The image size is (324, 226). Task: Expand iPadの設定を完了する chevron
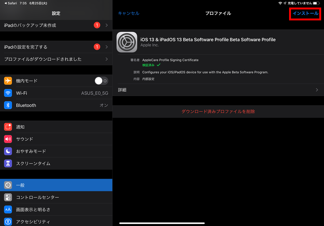(x=107, y=47)
